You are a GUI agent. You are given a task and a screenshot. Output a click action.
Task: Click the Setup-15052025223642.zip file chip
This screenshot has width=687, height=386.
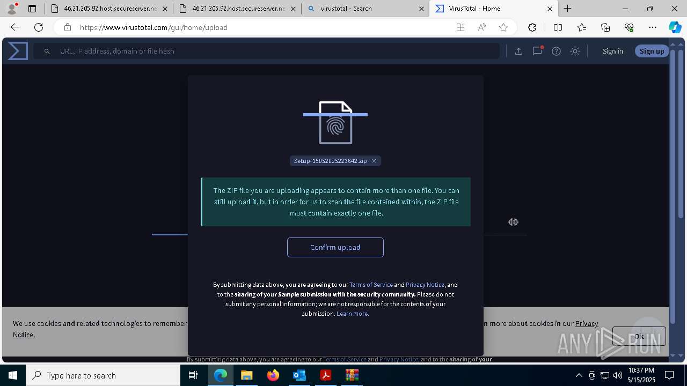pos(331,161)
